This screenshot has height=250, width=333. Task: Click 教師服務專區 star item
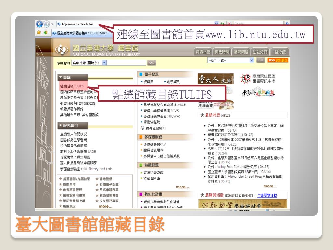(107, 195)
